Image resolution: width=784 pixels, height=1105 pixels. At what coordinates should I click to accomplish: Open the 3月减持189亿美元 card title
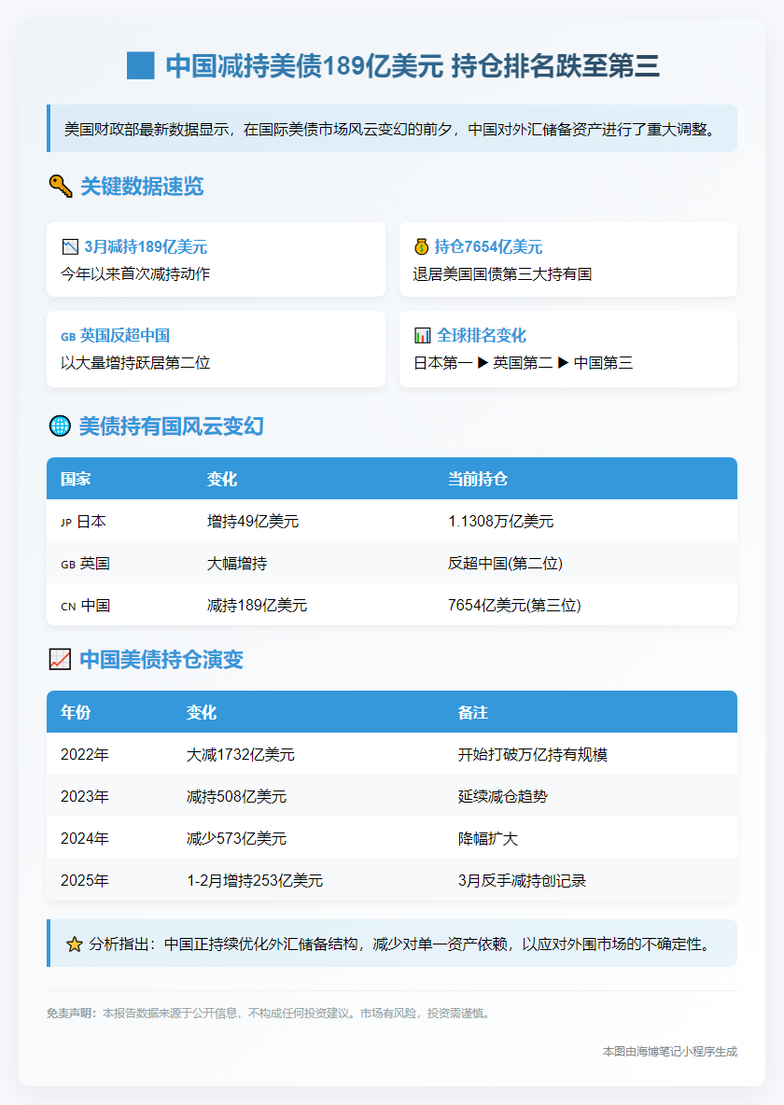pyautogui.click(x=146, y=246)
